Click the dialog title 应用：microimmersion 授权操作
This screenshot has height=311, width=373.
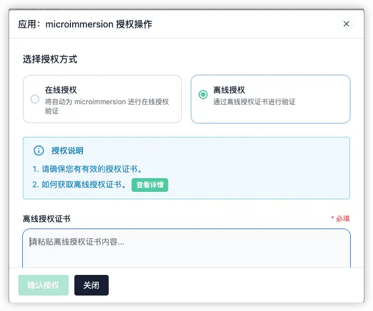click(85, 24)
